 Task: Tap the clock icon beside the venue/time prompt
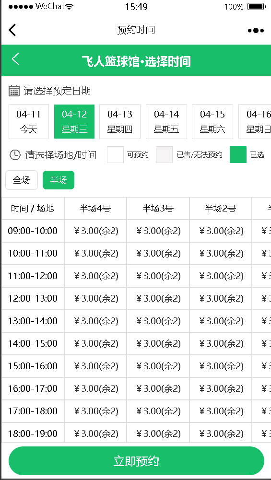(x=15, y=155)
